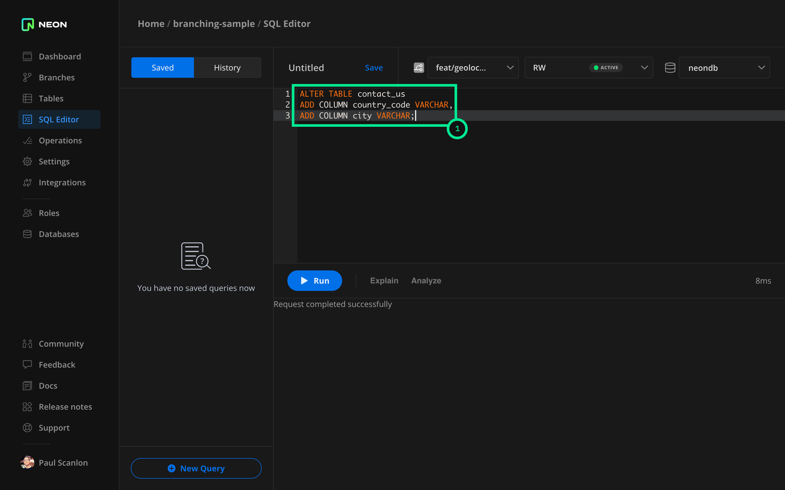Open the Dashboard sidebar item
Image resolution: width=785 pixels, height=490 pixels.
pos(60,57)
